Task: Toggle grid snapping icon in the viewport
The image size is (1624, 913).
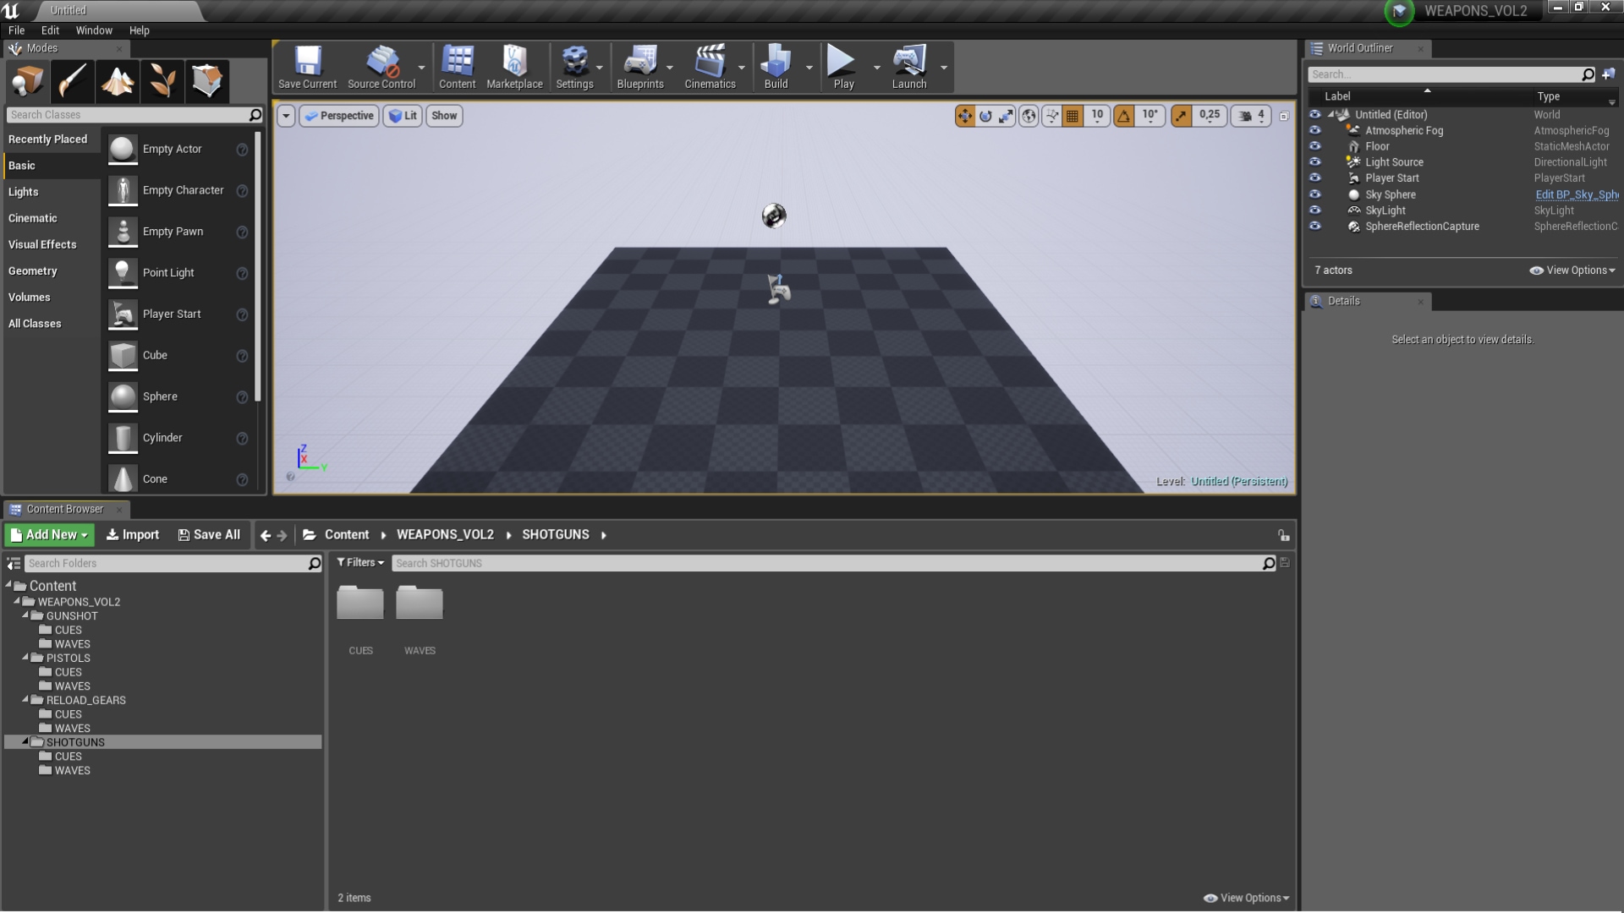Action: 1073,116
